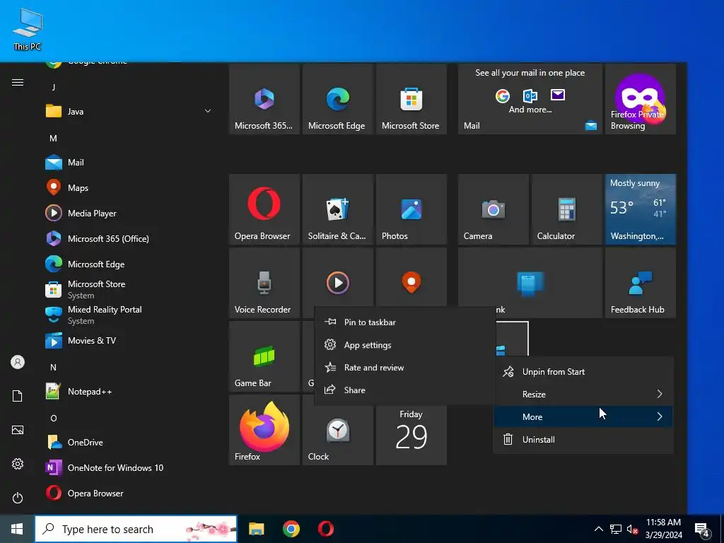The width and height of the screenshot is (724, 543).
Task: Open the Microsoft Store tile
Action: point(411,99)
